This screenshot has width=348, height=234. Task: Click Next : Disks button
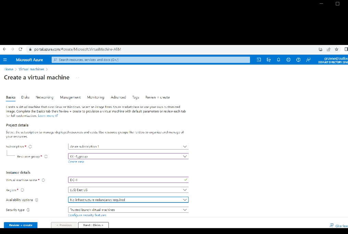pos(93,225)
